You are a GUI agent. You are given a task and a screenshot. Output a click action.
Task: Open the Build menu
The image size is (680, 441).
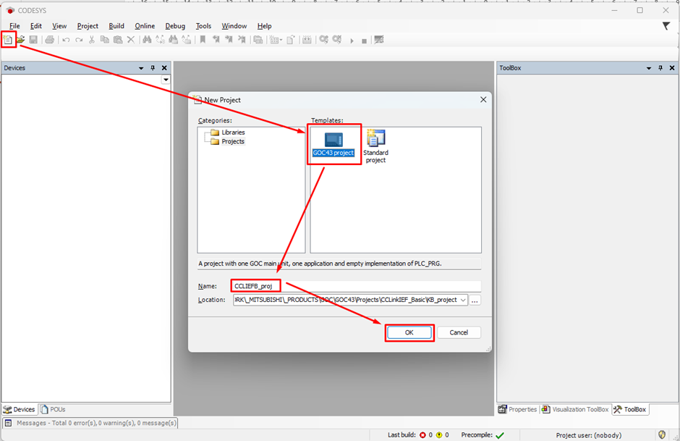coord(116,26)
